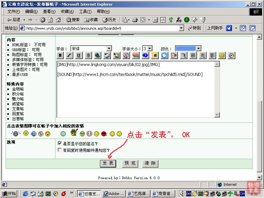Expand the address bar URL dropdown
264x198 pixels.
[x=181, y=28]
